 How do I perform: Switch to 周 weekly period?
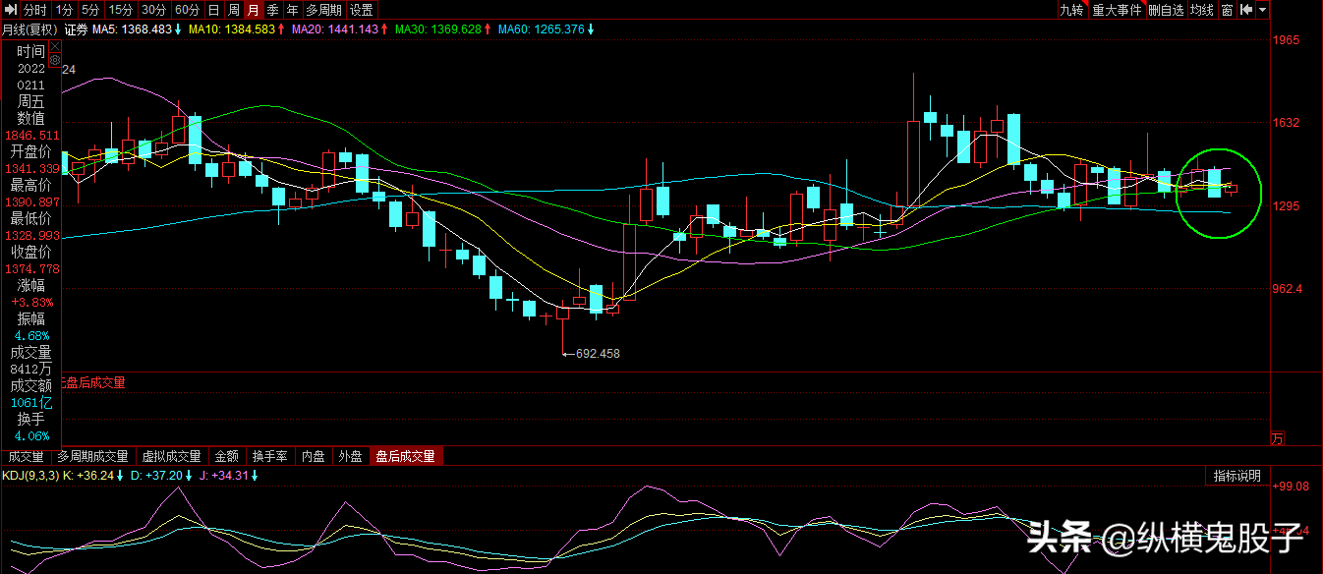point(234,10)
